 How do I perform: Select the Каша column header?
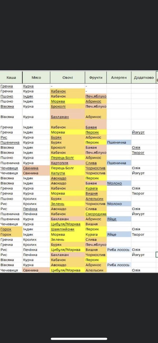click(x=11, y=78)
